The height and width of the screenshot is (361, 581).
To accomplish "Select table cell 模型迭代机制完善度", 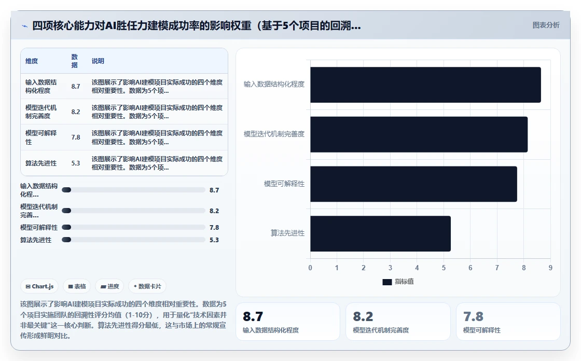I will pyautogui.click(x=41, y=112).
